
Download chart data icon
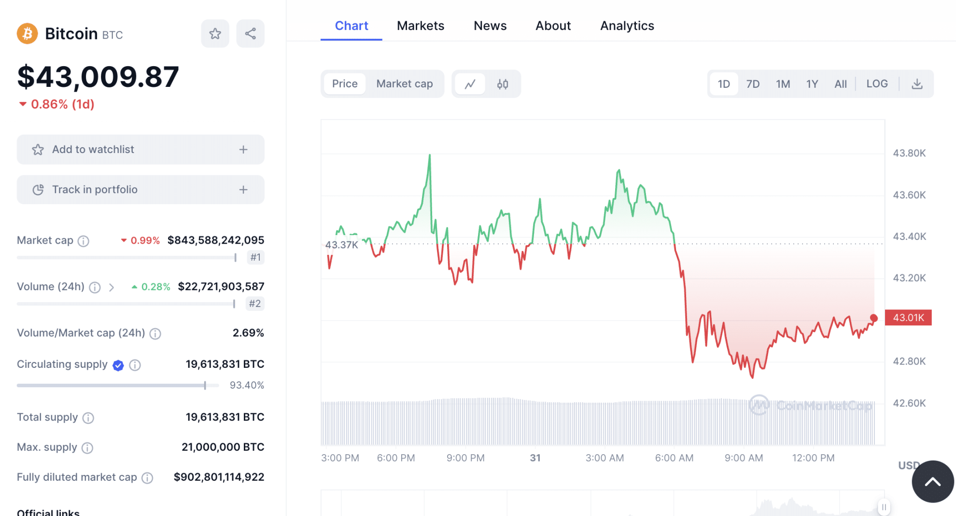click(x=917, y=84)
